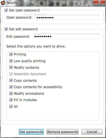Disable the Printing permission checkbox
This screenshot has height=138, width=106.
(11, 54)
